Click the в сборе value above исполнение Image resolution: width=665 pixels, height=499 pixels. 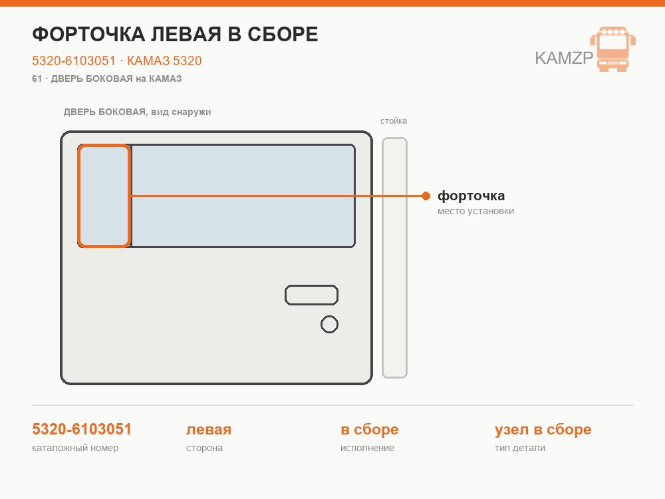pos(369,429)
